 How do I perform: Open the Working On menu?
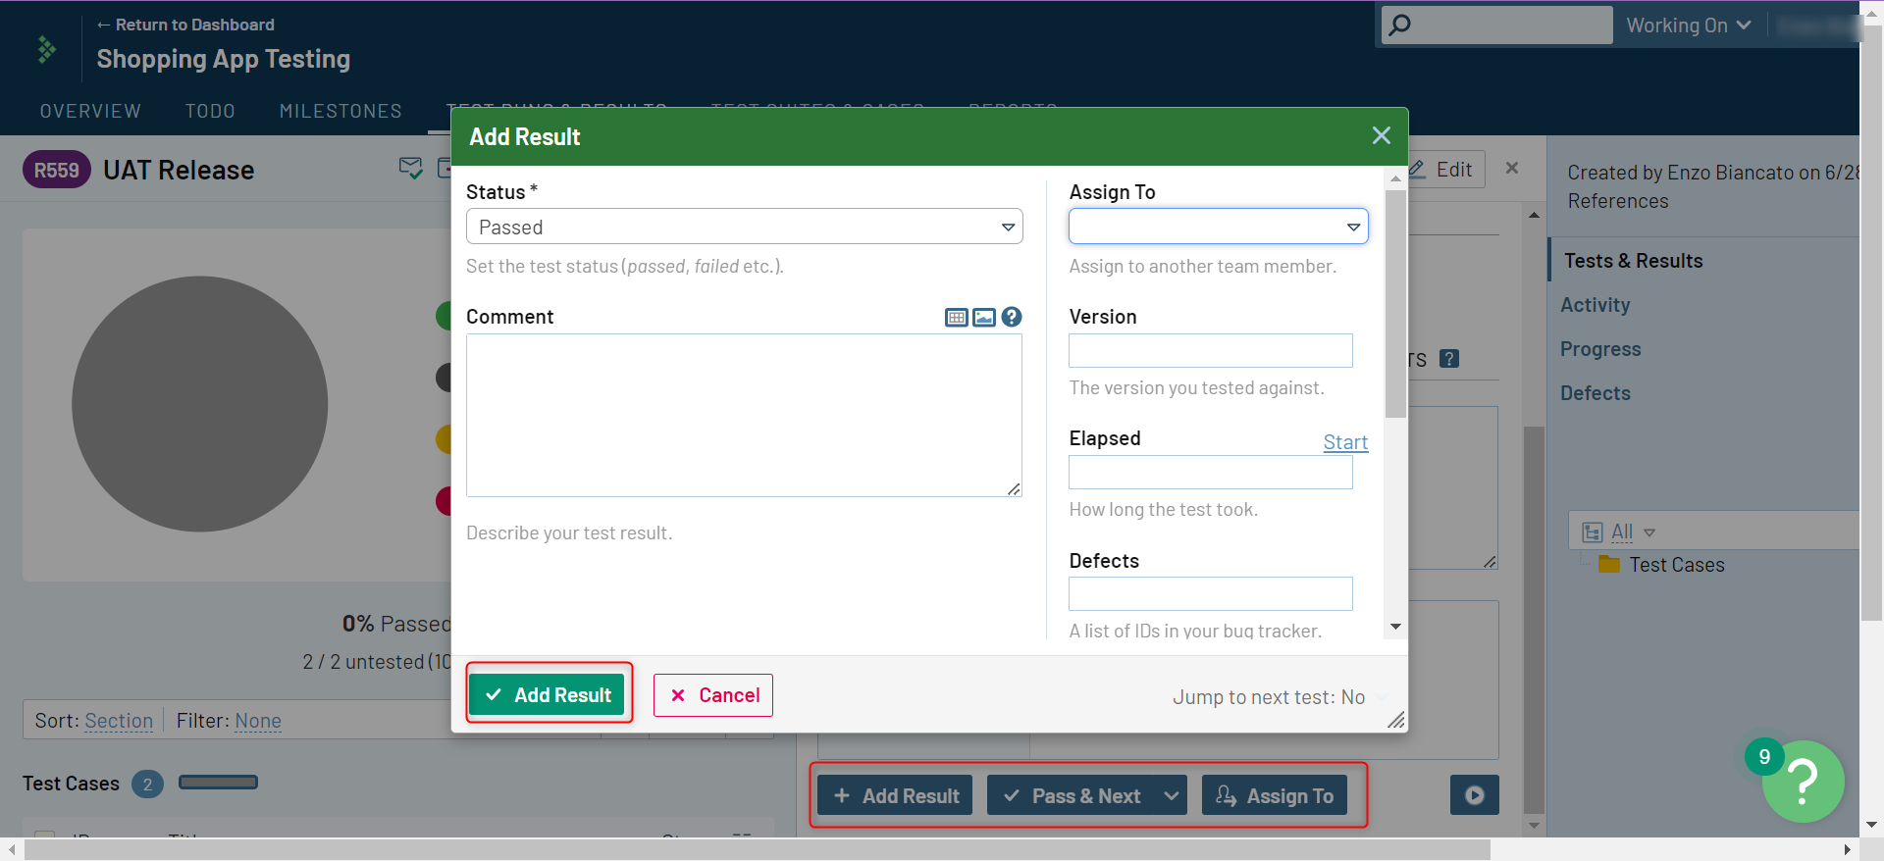[1688, 25]
